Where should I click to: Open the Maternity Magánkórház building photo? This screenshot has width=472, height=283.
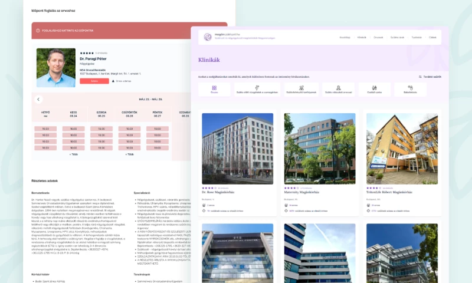(x=320, y=149)
